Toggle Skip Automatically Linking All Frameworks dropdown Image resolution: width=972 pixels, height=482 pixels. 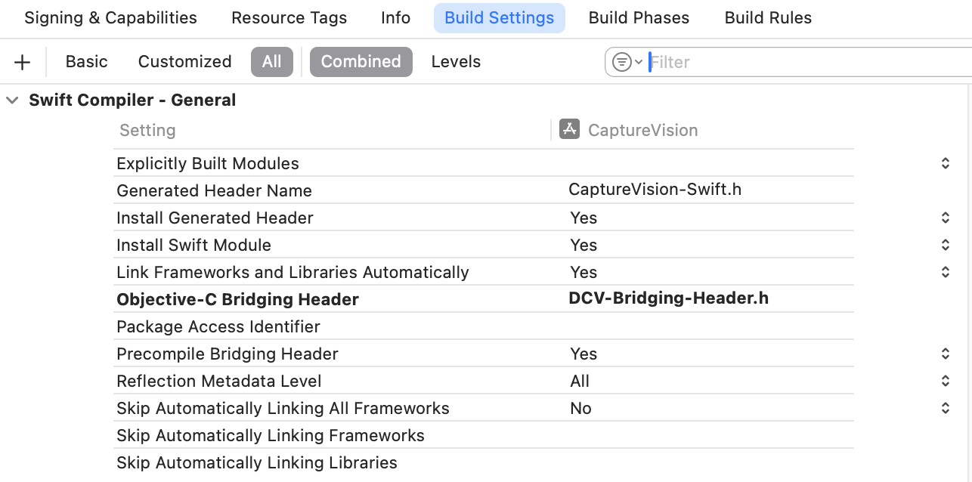pyautogui.click(x=945, y=408)
